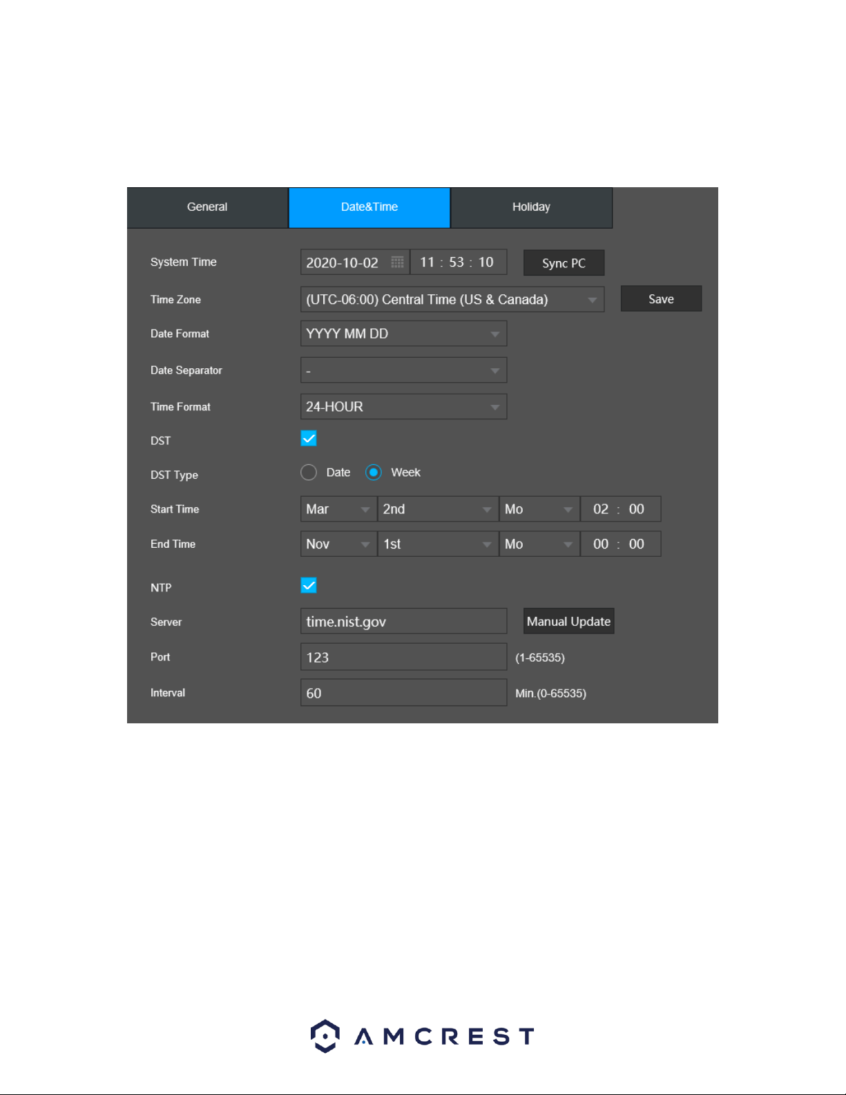Expand the Time Zone dropdown
846x1095 pixels.
click(x=452, y=299)
